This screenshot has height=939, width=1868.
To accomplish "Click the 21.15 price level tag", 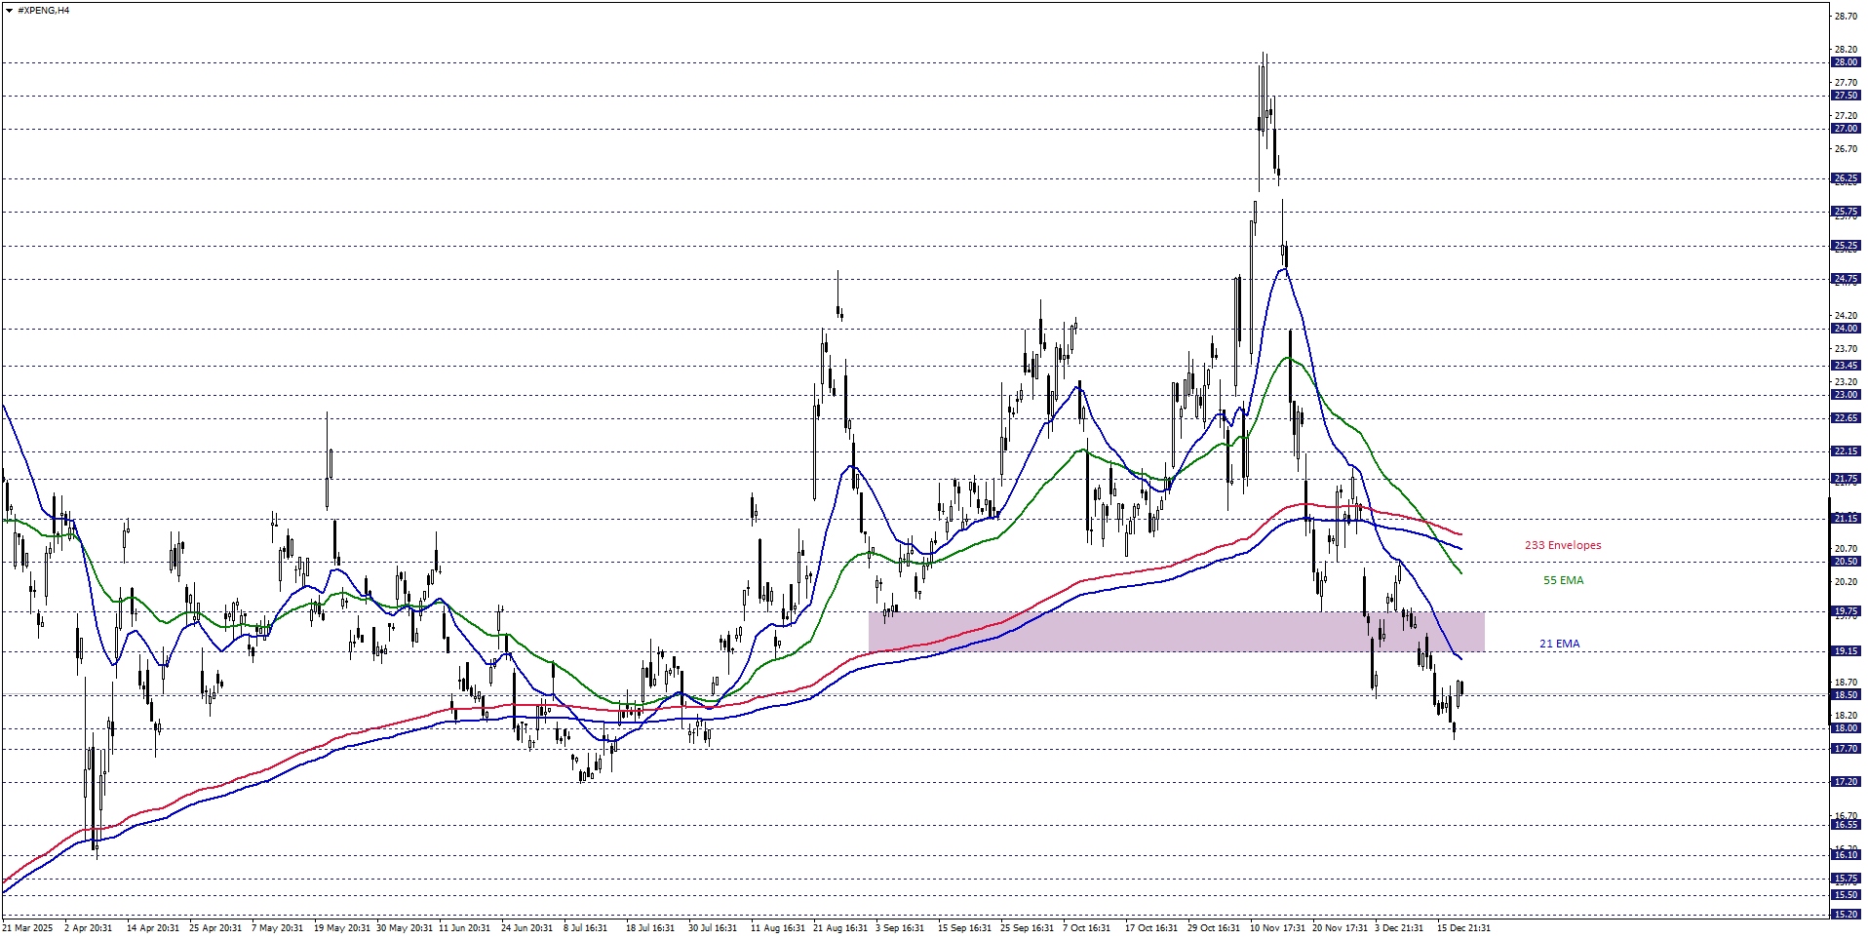I will [x=1845, y=519].
